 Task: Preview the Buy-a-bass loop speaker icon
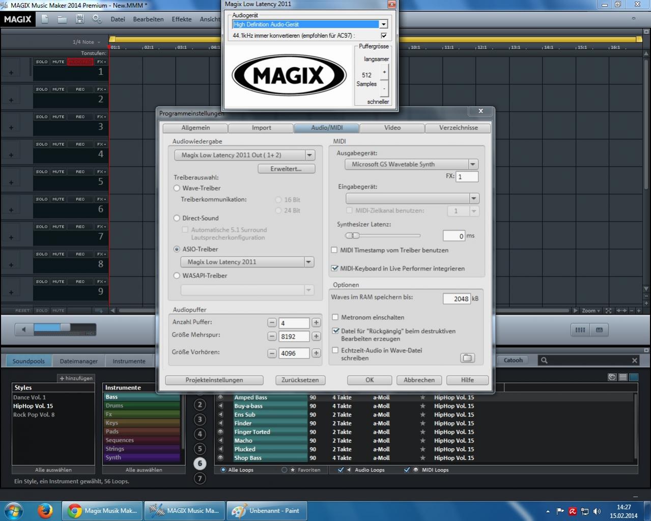(x=221, y=406)
